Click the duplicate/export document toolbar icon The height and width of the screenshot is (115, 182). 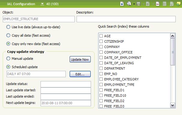pos(171,4)
